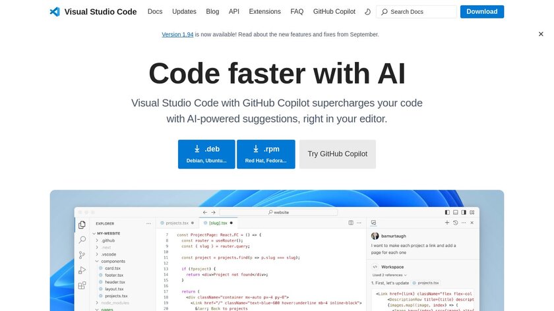Collapse the components folder
Screen dimensions: 554x311
click(x=97, y=261)
